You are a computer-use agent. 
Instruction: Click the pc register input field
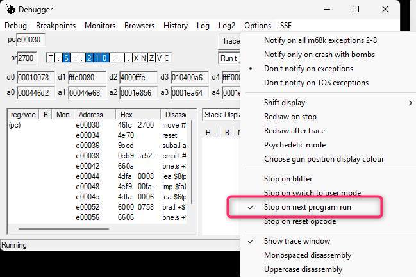[x=31, y=40]
